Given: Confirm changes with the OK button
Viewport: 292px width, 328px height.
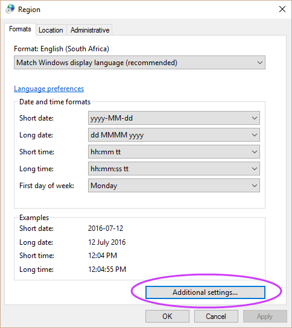Looking at the screenshot, I should click(167, 317).
